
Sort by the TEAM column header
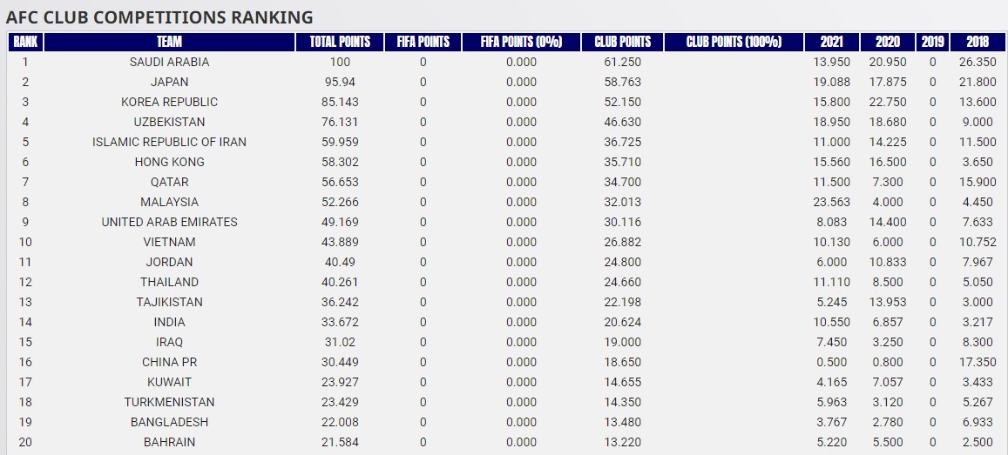pyautogui.click(x=169, y=42)
